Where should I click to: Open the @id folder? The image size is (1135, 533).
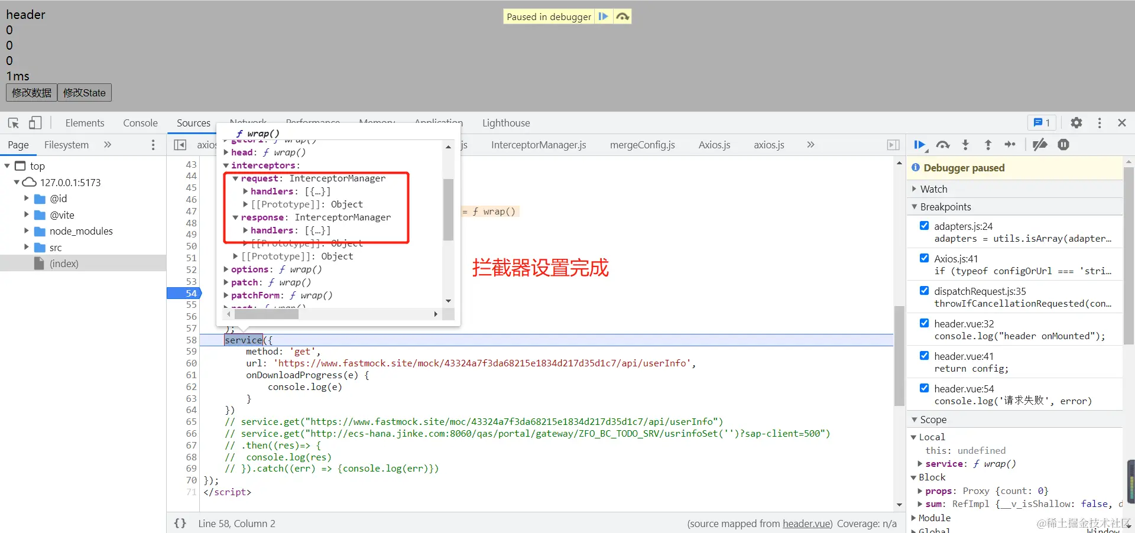(58, 199)
